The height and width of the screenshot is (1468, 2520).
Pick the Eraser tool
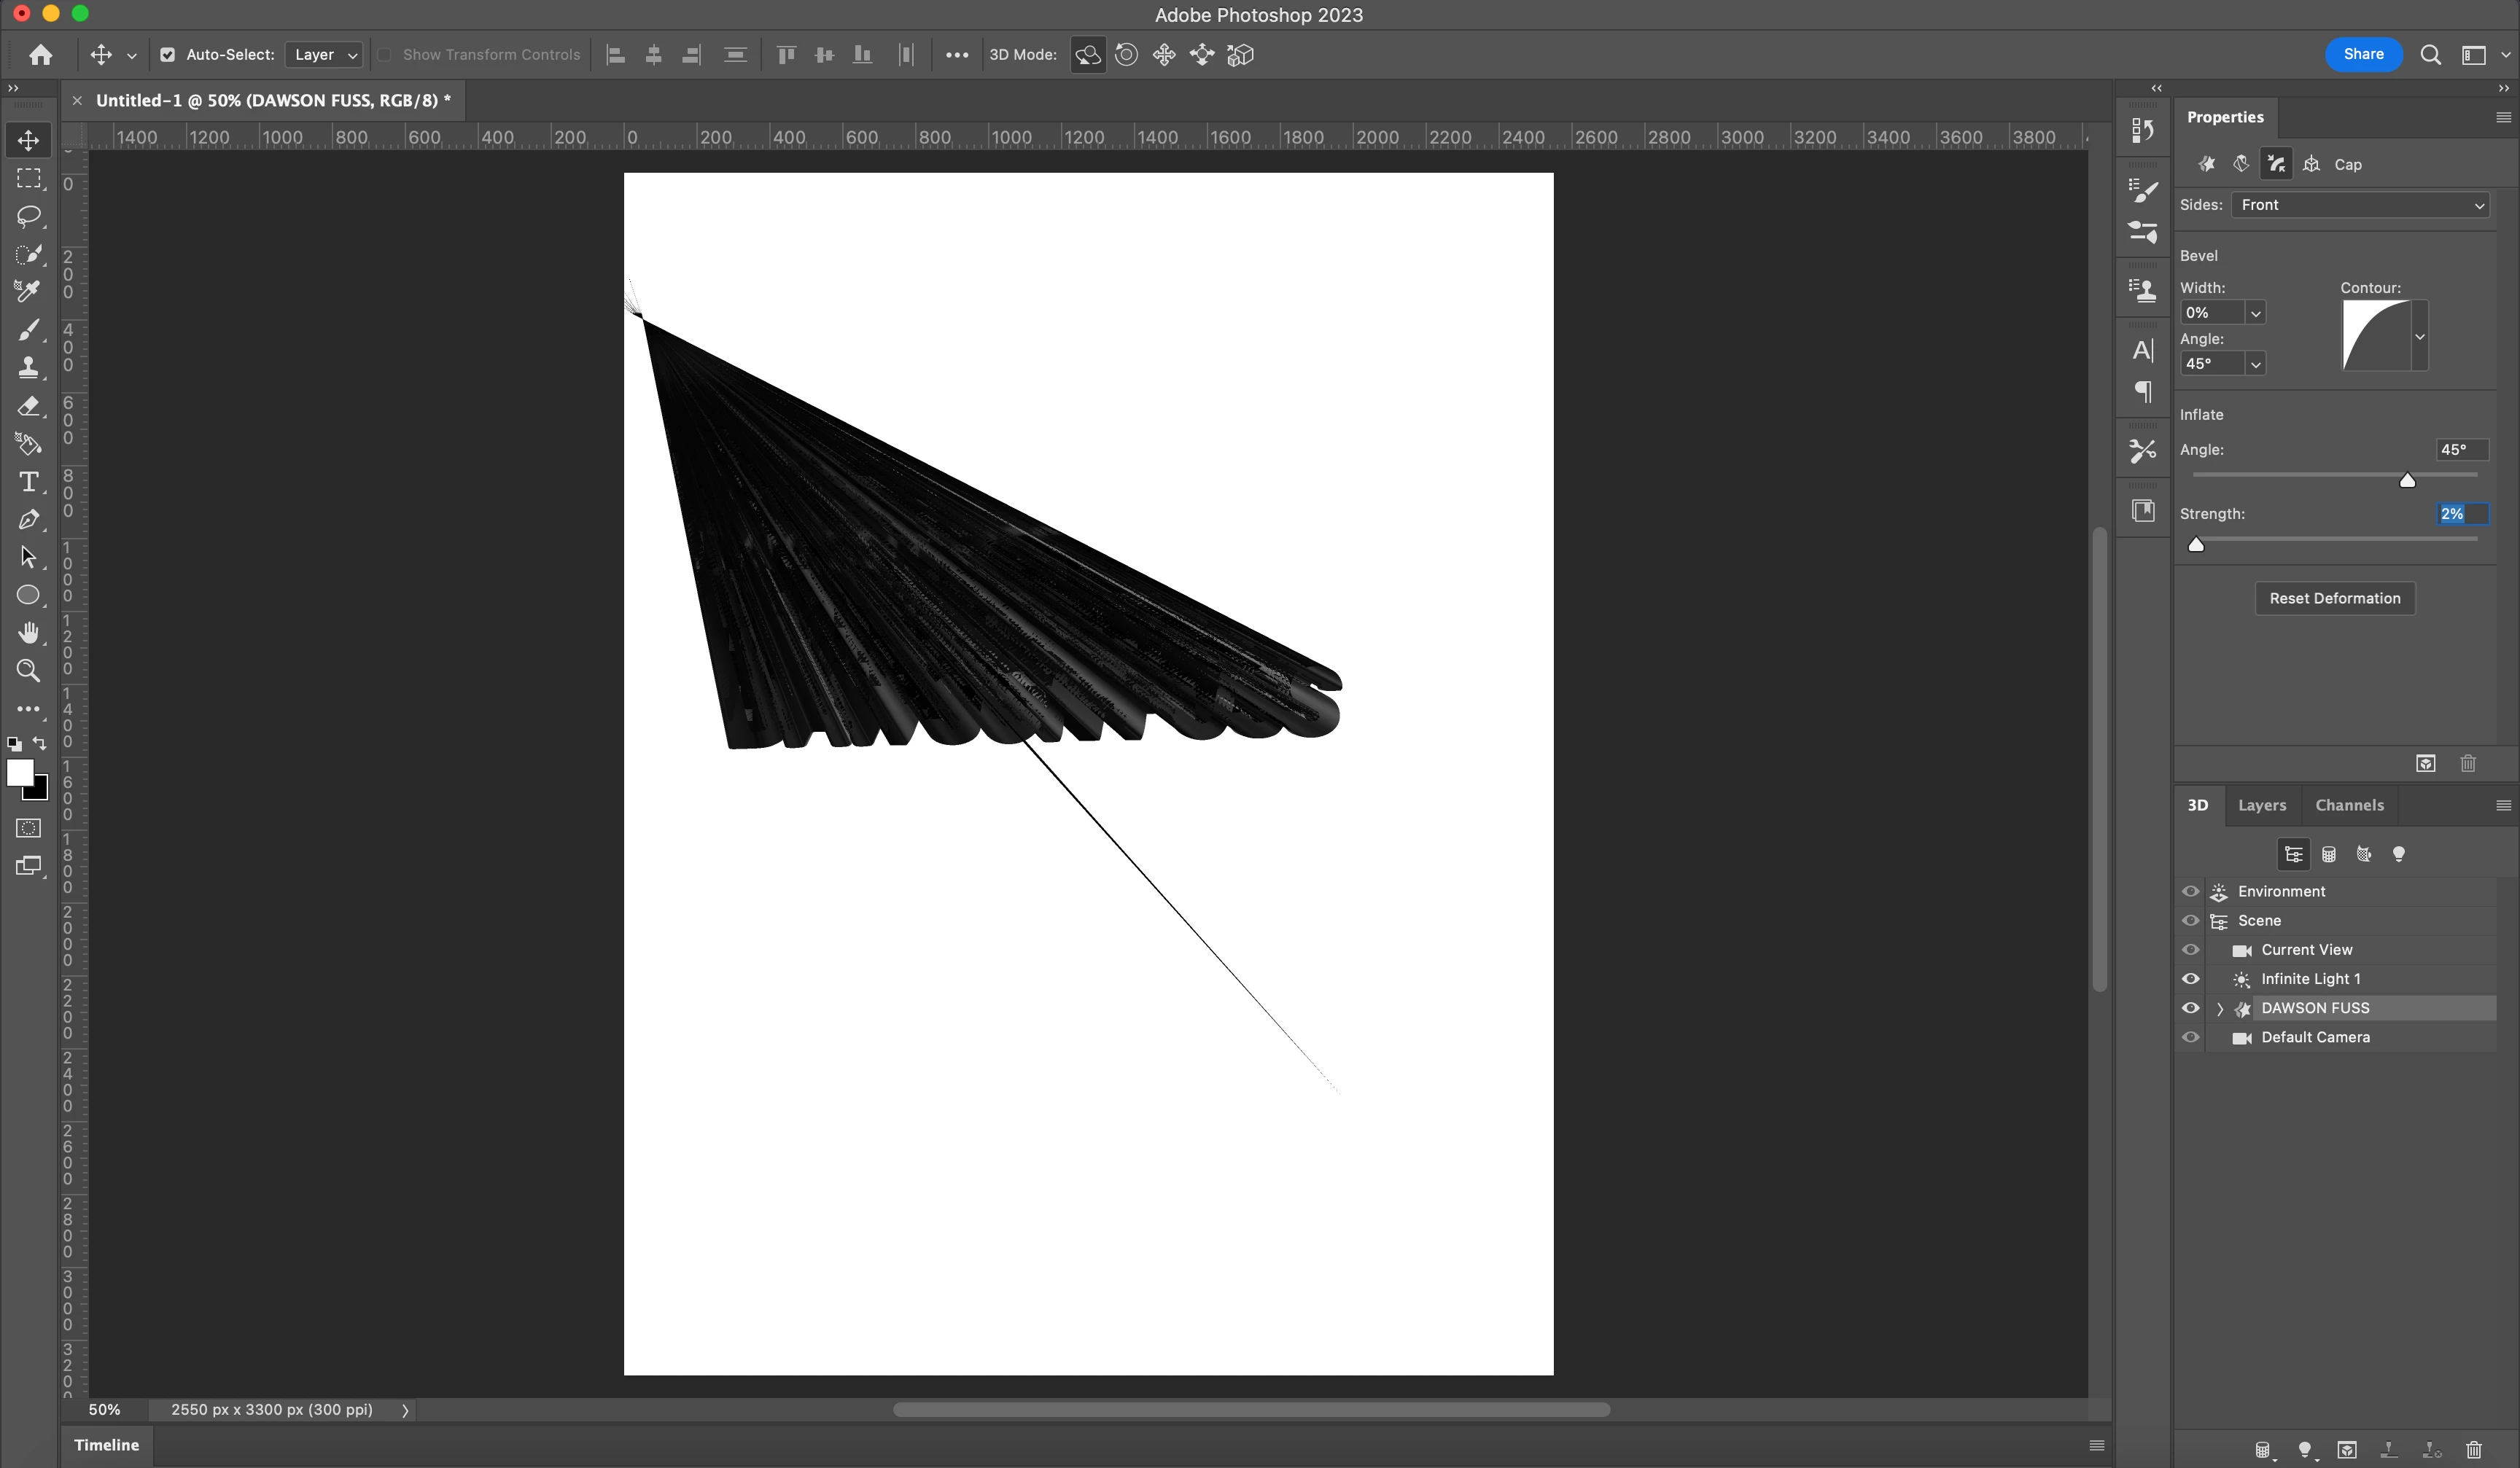tap(29, 406)
